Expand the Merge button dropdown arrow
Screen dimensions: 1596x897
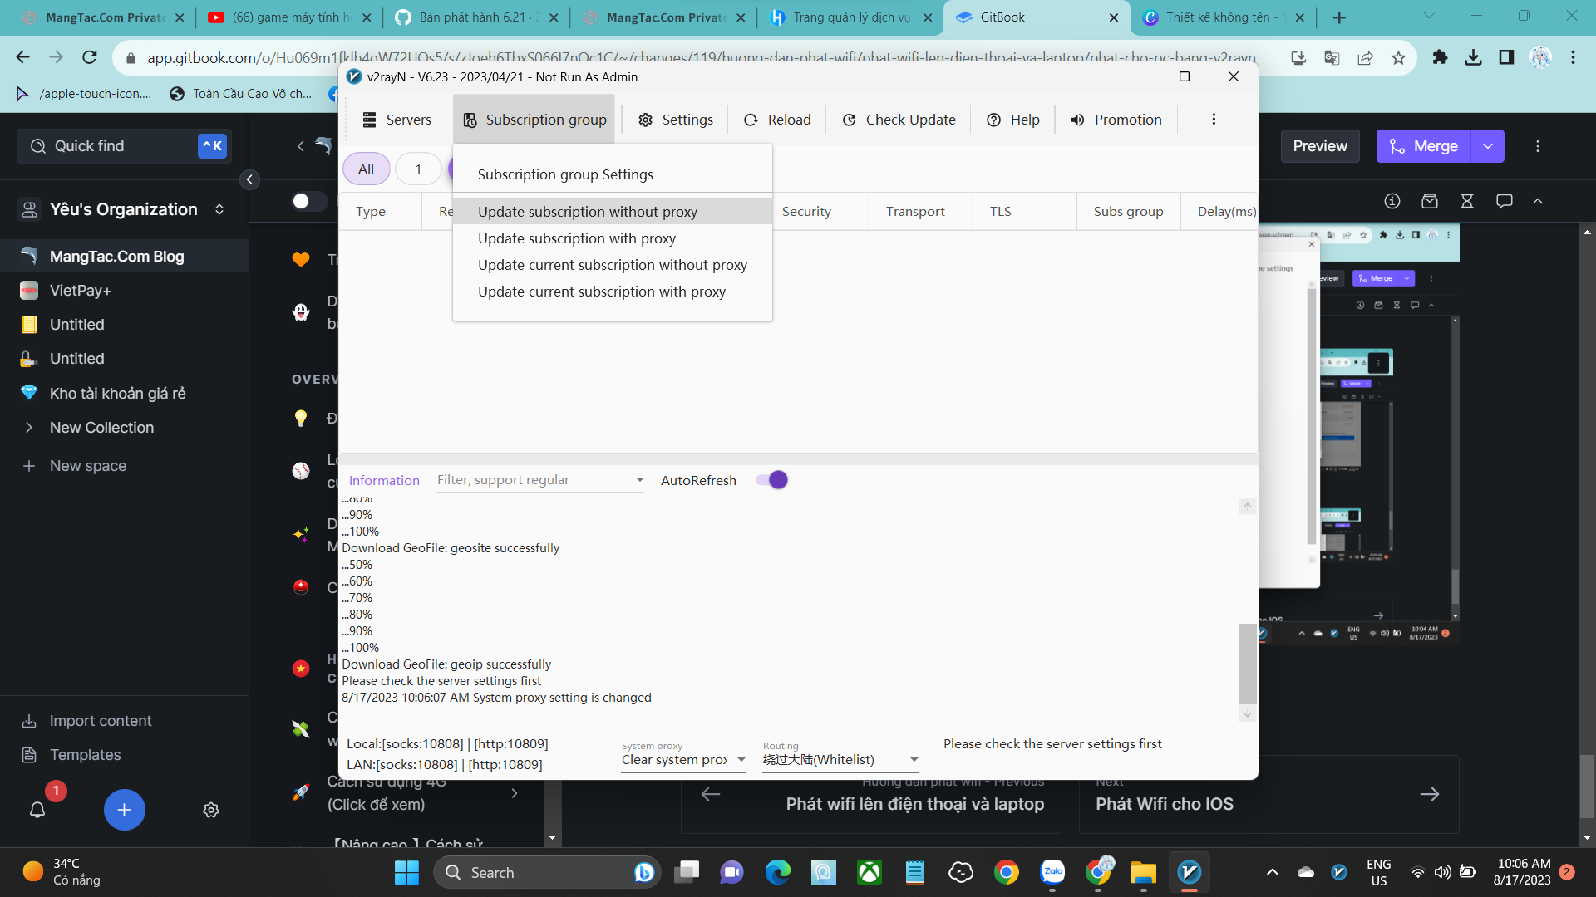click(1488, 146)
